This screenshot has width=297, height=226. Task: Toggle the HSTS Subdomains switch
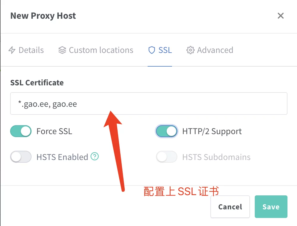(x=167, y=157)
